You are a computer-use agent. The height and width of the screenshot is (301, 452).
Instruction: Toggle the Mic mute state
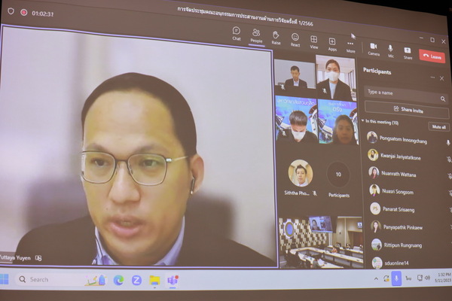tap(390, 51)
